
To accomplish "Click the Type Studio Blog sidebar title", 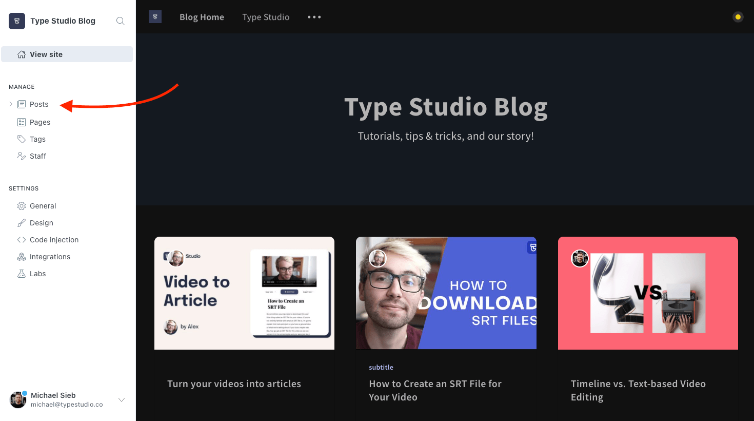I will click(x=63, y=21).
